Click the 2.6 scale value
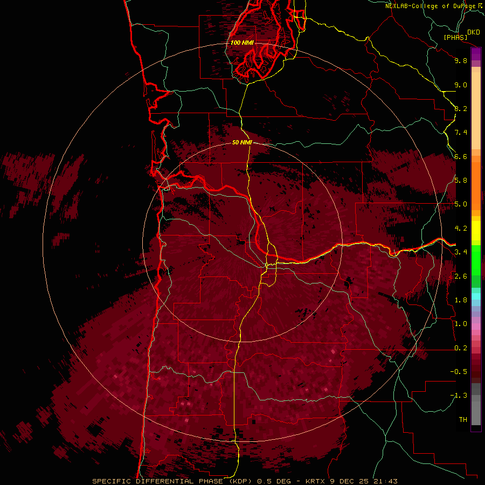Viewport: 485px width, 485px height. 461,276
